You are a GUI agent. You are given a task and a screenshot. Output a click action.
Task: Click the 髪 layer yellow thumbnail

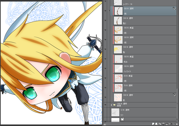coord(118,50)
